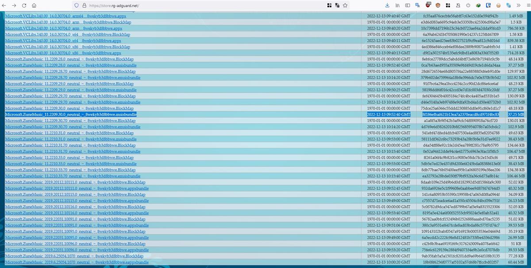Download ZuneMusic 11.2209.28.70 emsixbundle
The width and height of the screenshot is (531, 268).
(73, 78)
